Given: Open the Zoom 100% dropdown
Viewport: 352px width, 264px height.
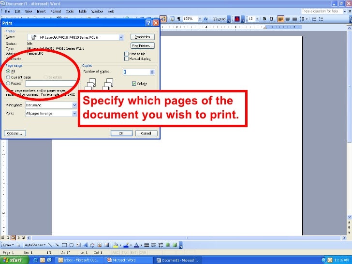Looking at the screenshot, I should (x=200, y=19).
